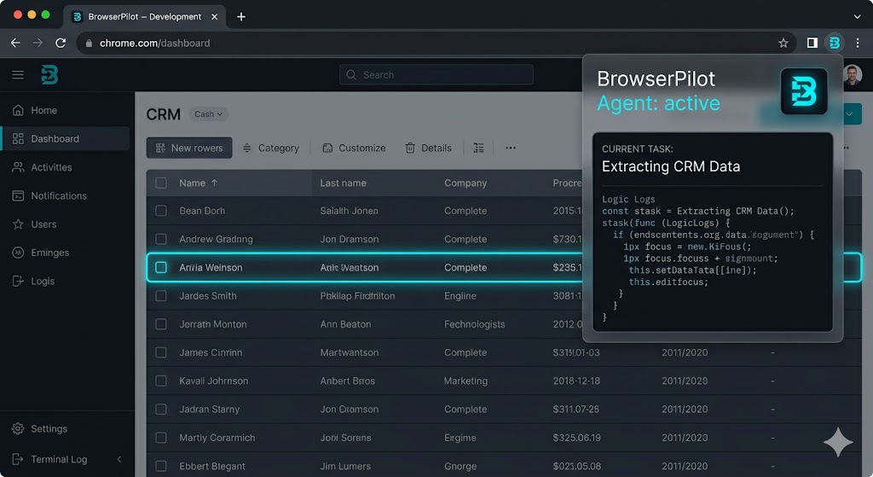Click the Anbert Bros last name cell

point(348,381)
